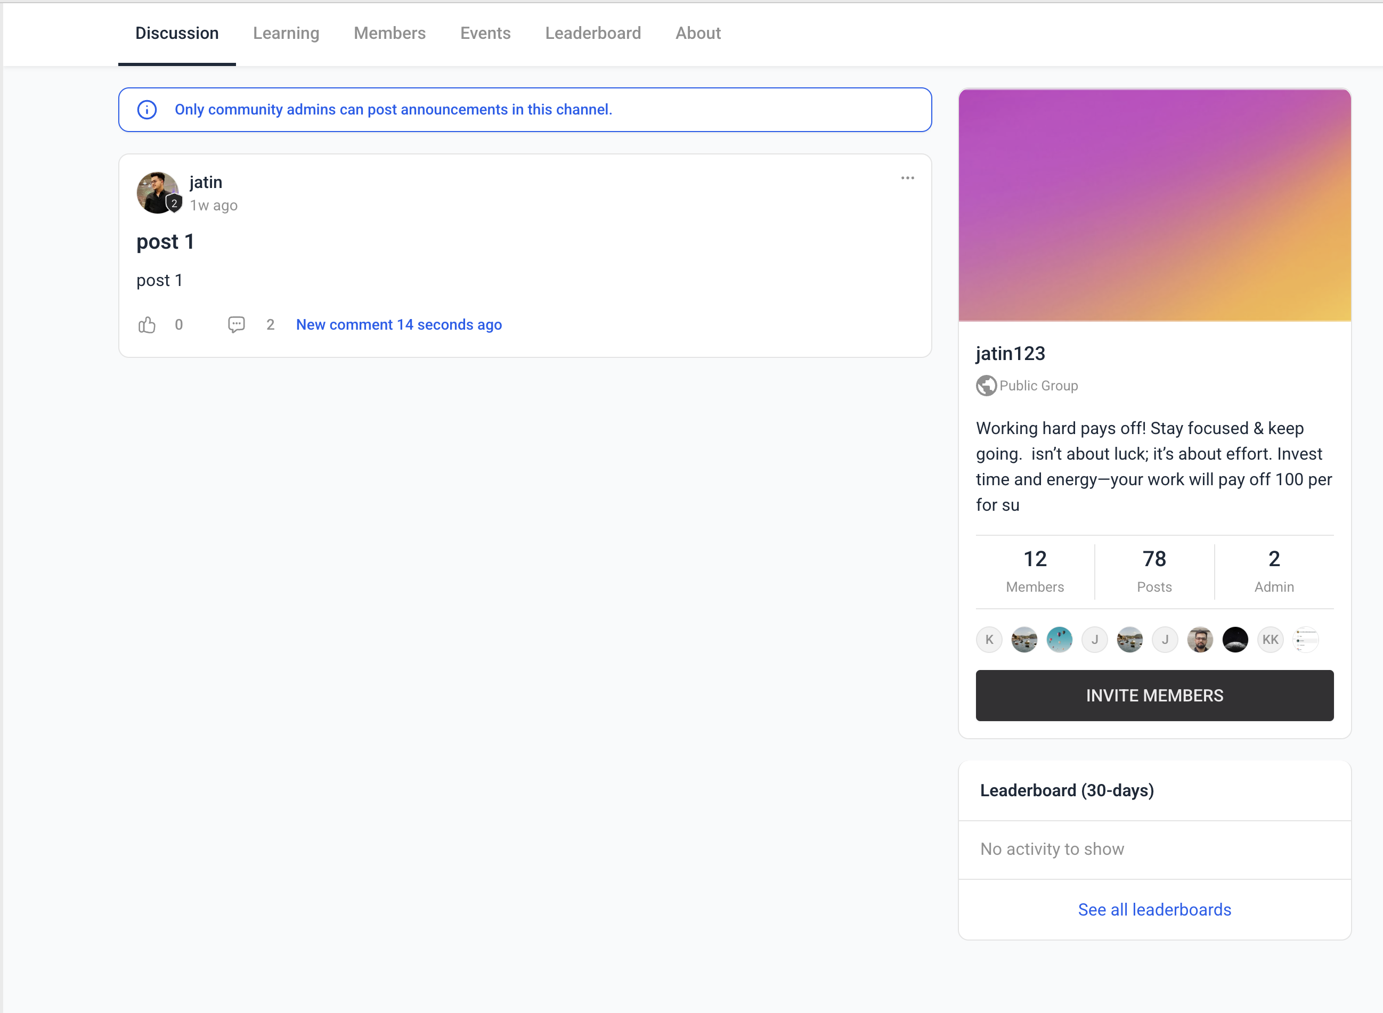Go to the Events tab
The width and height of the screenshot is (1383, 1013).
(485, 33)
